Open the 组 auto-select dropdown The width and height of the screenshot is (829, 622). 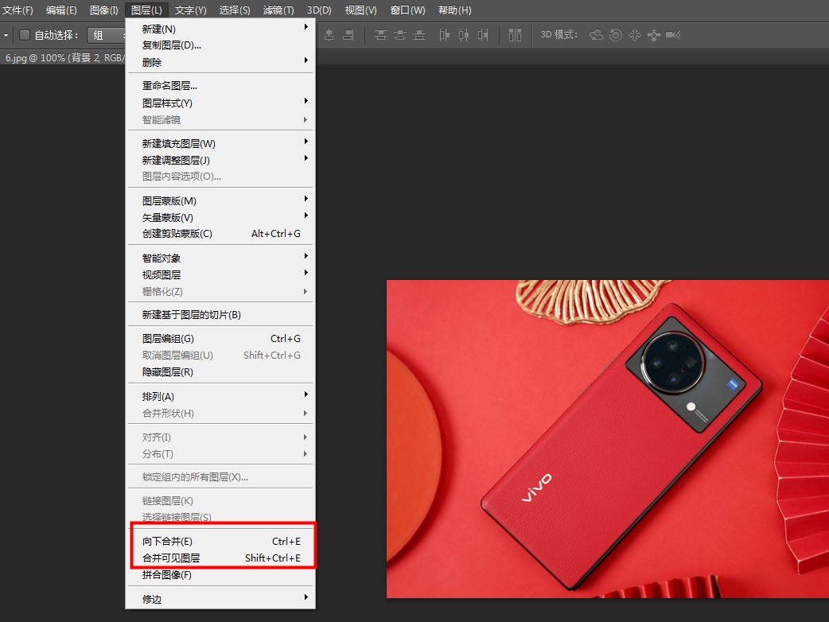tap(107, 35)
